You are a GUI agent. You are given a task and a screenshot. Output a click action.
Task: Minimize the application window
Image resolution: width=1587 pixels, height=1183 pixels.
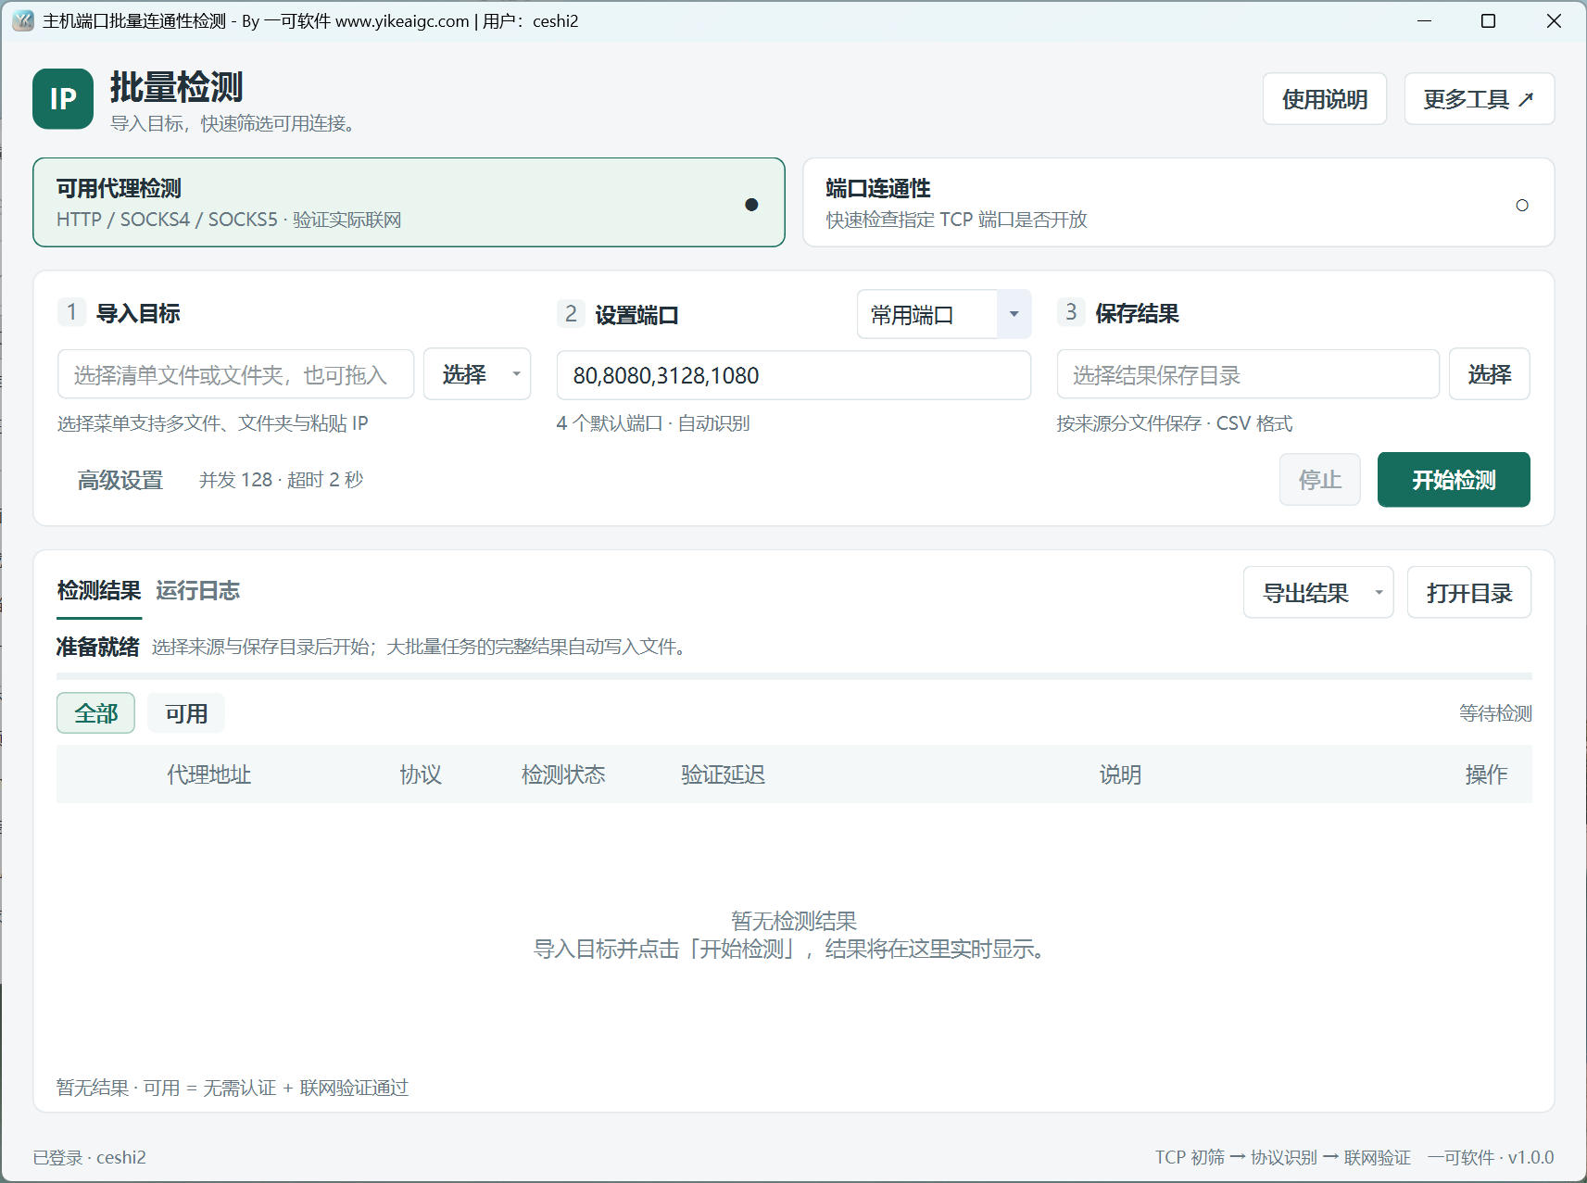pyautogui.click(x=1425, y=20)
